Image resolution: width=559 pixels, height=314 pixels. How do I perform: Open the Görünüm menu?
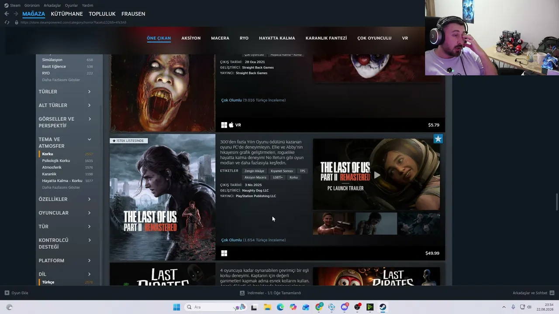coord(32,5)
